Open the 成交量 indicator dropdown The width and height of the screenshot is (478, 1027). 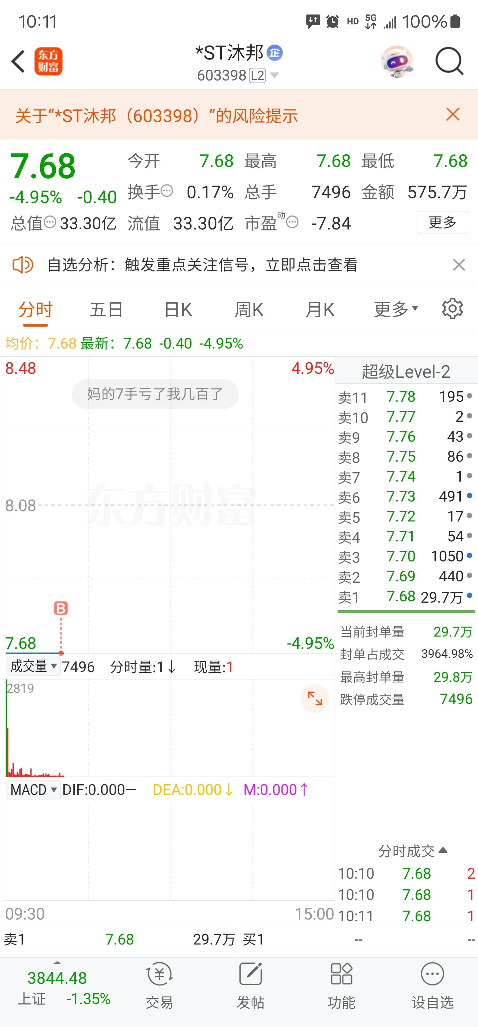pyautogui.click(x=34, y=666)
